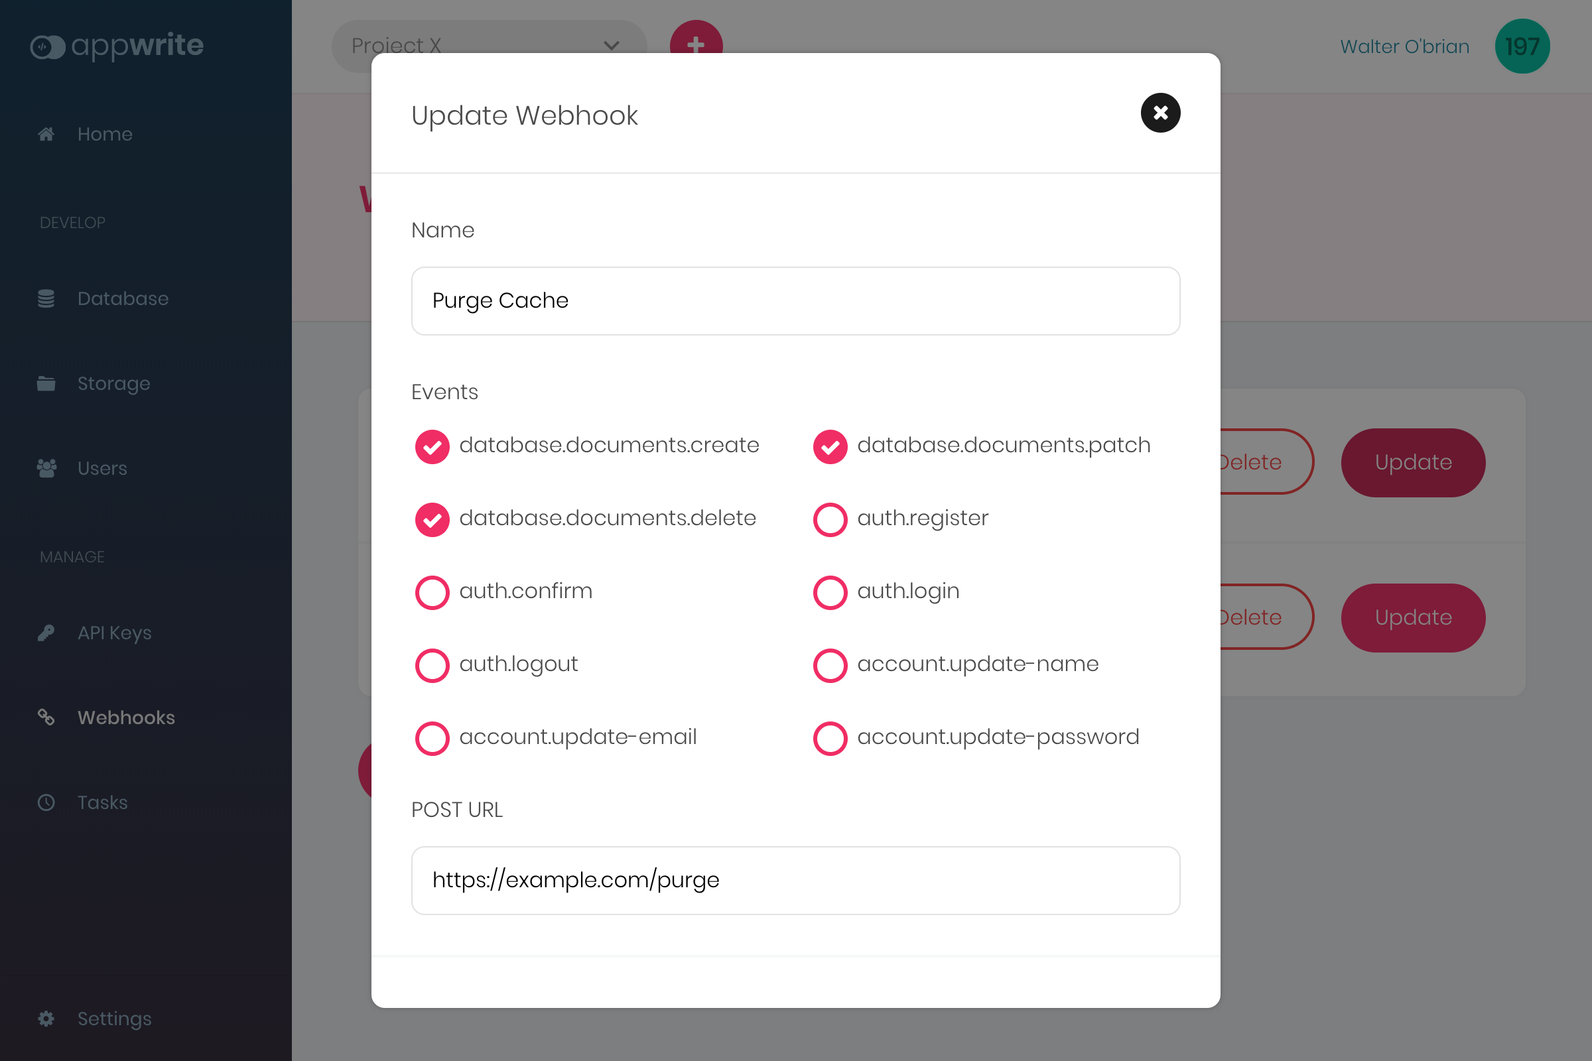Click the Webhooks link icon
The width and height of the screenshot is (1592, 1061).
[x=46, y=718]
